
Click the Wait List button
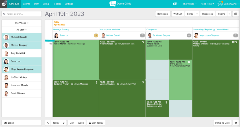click(178, 14)
